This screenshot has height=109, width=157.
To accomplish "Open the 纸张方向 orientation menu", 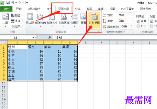I will (40, 20).
